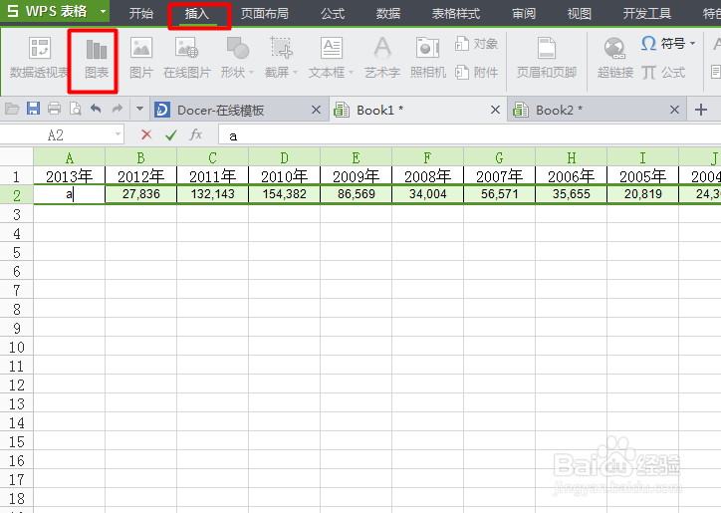Undo the last action
The image size is (721, 513).
coord(96,109)
